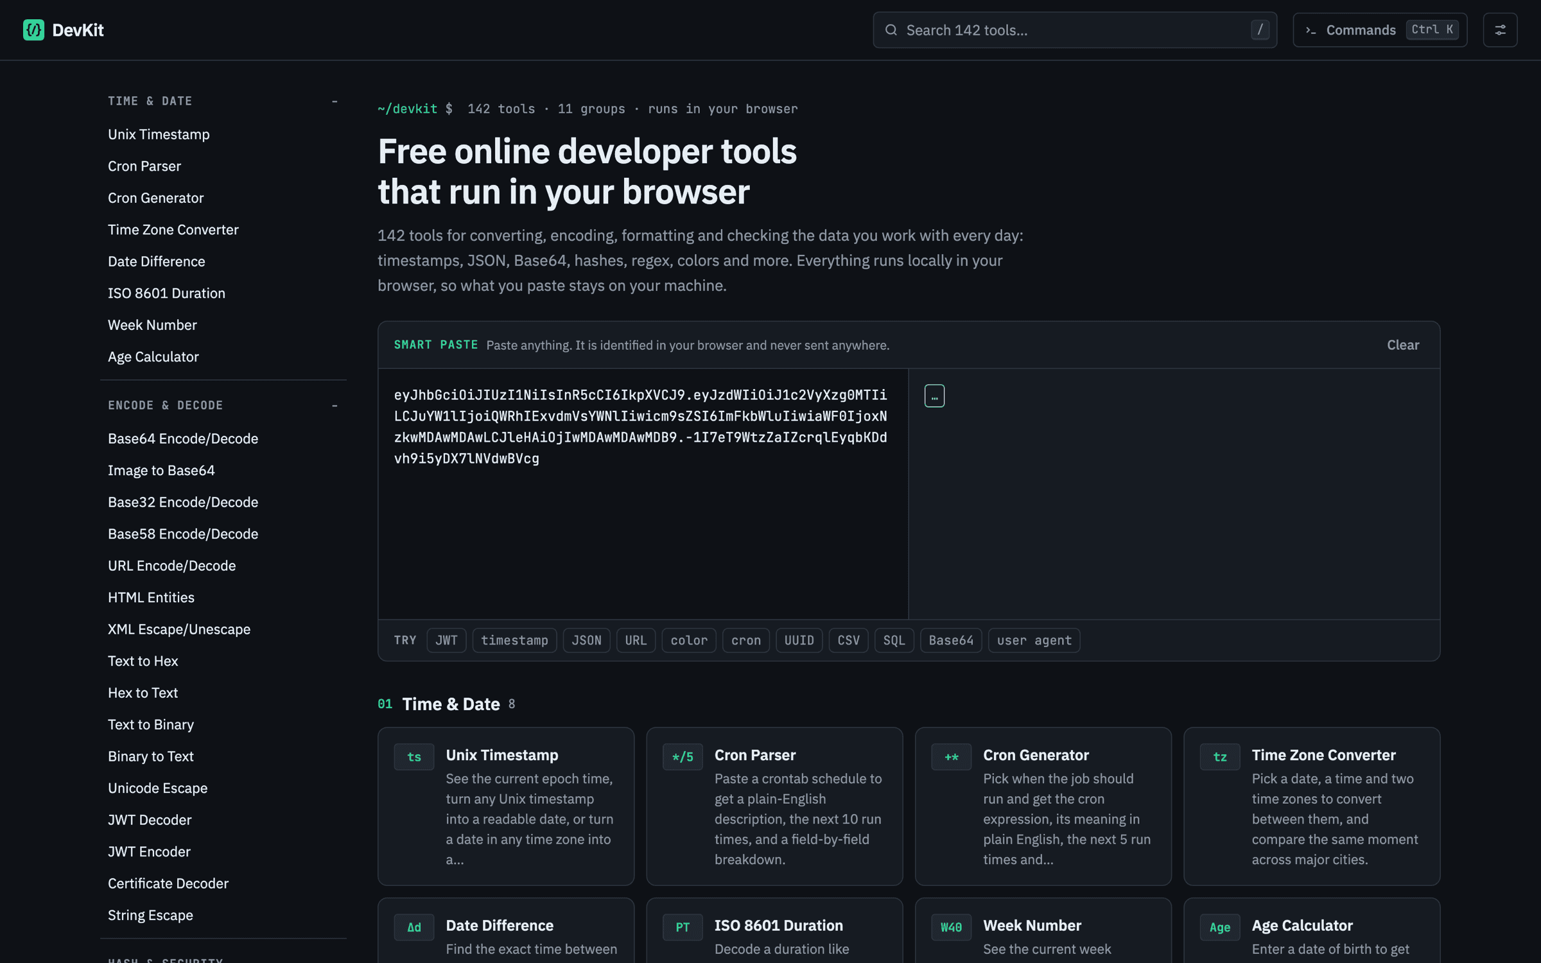Click the '**' Cron Generator card icon
This screenshot has height=963, width=1541.
pyautogui.click(x=951, y=757)
